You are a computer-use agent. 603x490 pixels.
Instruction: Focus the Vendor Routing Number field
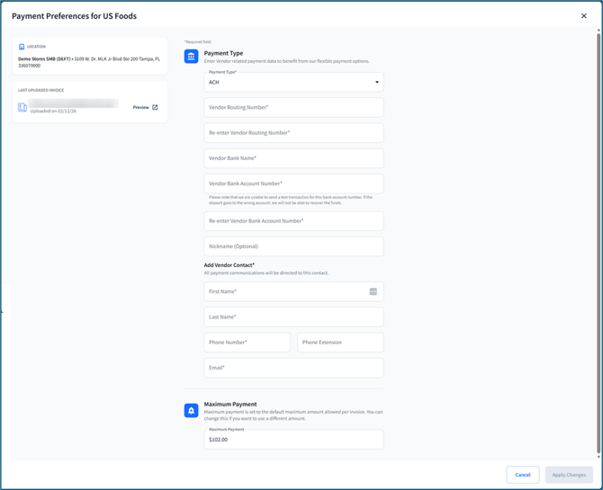[293, 108]
